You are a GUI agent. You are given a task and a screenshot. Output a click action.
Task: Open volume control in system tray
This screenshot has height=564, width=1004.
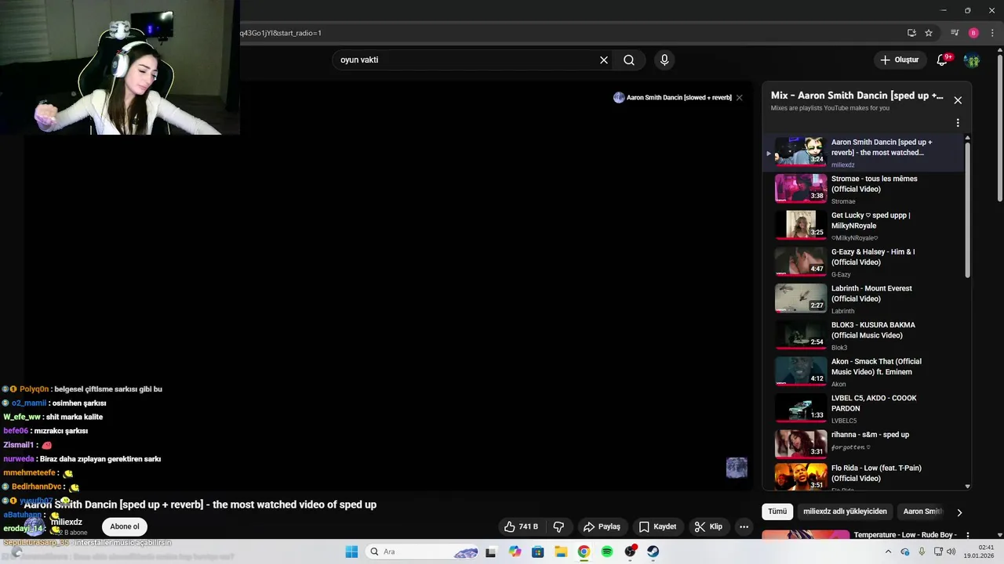tap(951, 551)
